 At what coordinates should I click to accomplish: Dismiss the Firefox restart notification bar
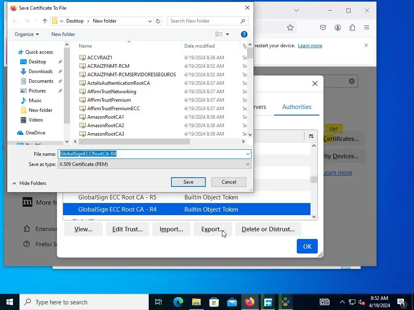point(366,45)
